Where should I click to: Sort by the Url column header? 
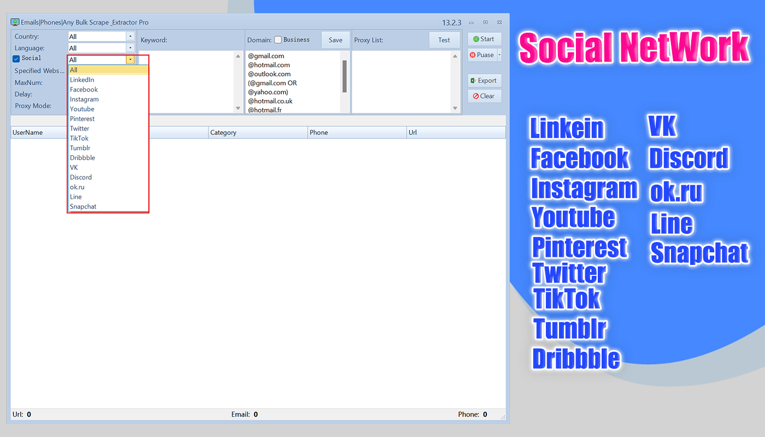click(456, 133)
